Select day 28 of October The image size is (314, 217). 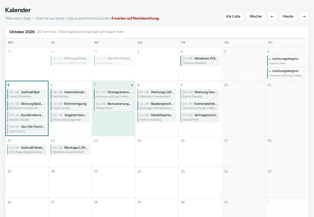(114, 207)
